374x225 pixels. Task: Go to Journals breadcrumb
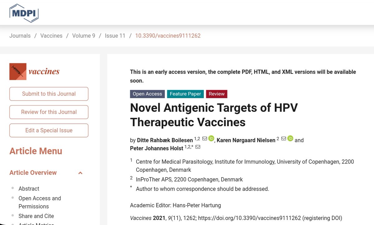tap(20, 36)
